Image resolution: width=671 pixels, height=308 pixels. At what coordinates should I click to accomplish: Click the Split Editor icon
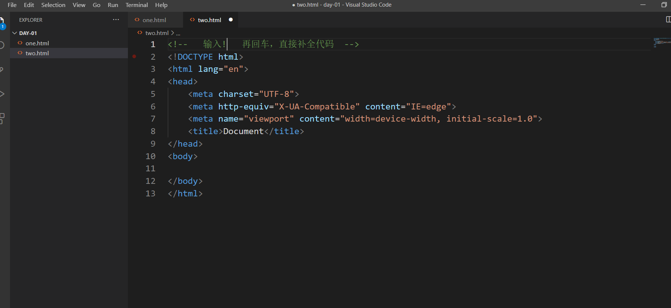click(x=668, y=20)
